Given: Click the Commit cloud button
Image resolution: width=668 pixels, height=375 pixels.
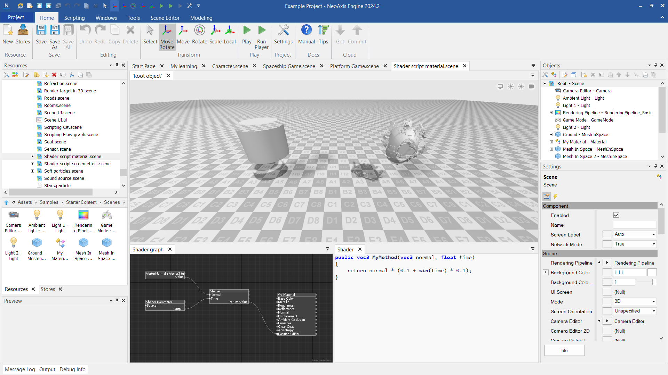Looking at the screenshot, I should tap(357, 34).
